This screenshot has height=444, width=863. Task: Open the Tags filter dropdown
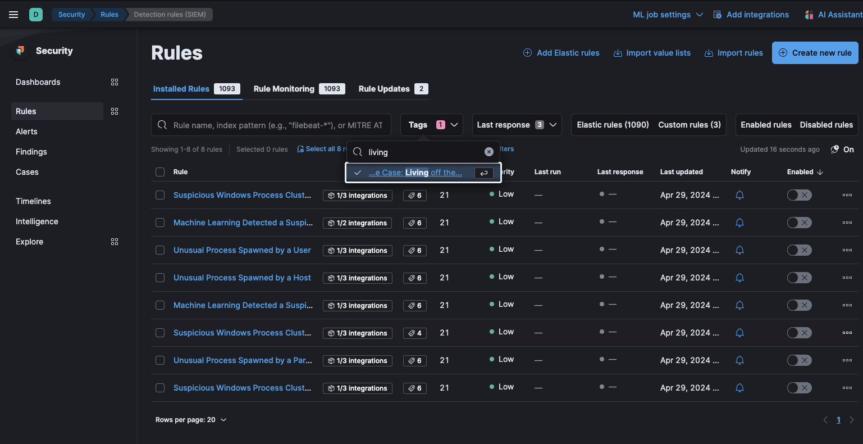(x=431, y=124)
